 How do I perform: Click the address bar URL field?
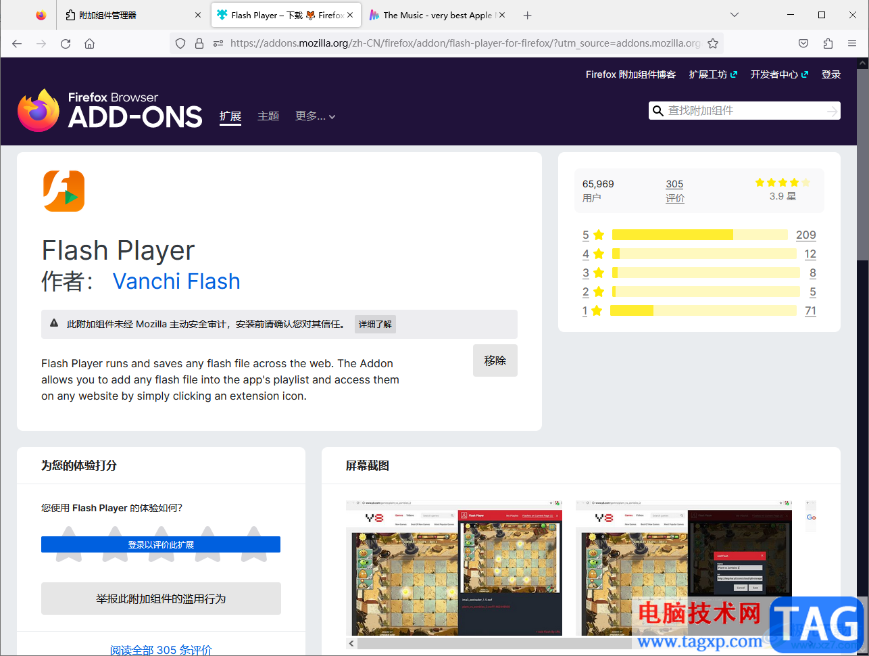click(465, 43)
